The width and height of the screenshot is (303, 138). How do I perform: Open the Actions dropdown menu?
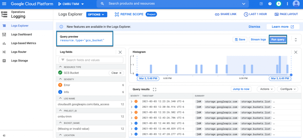click(266, 89)
